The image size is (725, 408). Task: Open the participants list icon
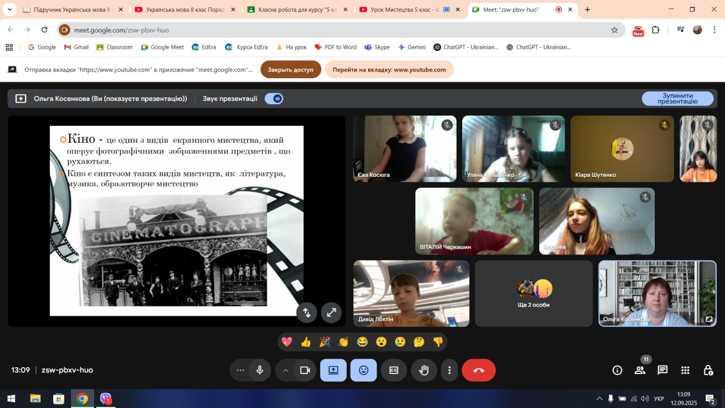[x=640, y=370]
